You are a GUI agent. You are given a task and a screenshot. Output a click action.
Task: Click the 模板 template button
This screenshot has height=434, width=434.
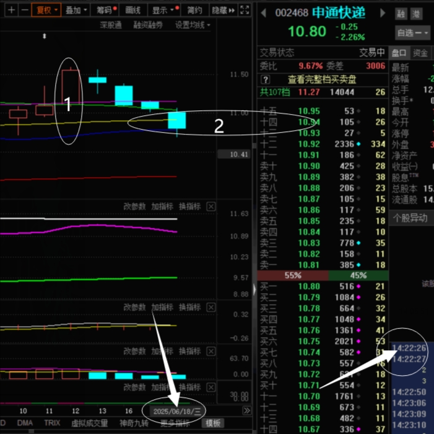(x=213, y=423)
